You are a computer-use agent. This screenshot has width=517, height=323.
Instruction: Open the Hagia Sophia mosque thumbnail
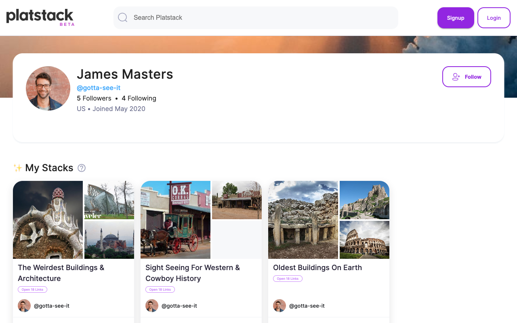click(109, 240)
